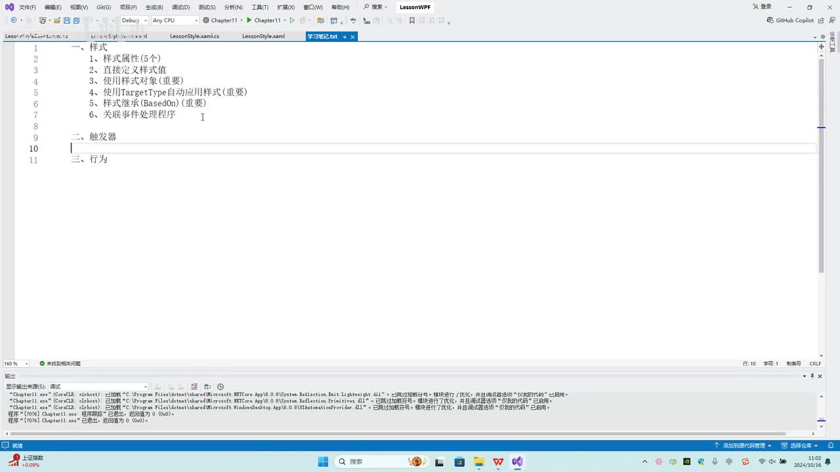Switch to the LessonStyle.xaml.cs tab
Screen dimensions: 840x472
pyautogui.click(x=194, y=37)
